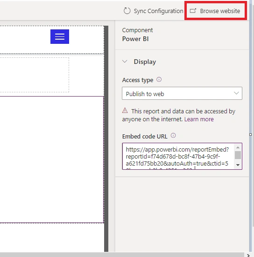The image size is (254, 257).
Task: Follow the Learn more link
Action: coord(199,119)
